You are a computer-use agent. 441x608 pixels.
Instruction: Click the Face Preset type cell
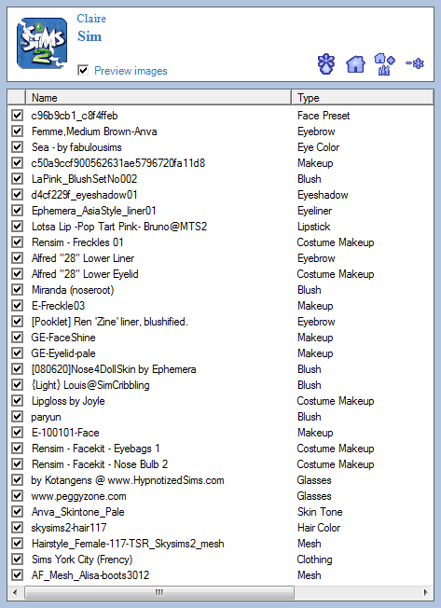click(x=324, y=116)
